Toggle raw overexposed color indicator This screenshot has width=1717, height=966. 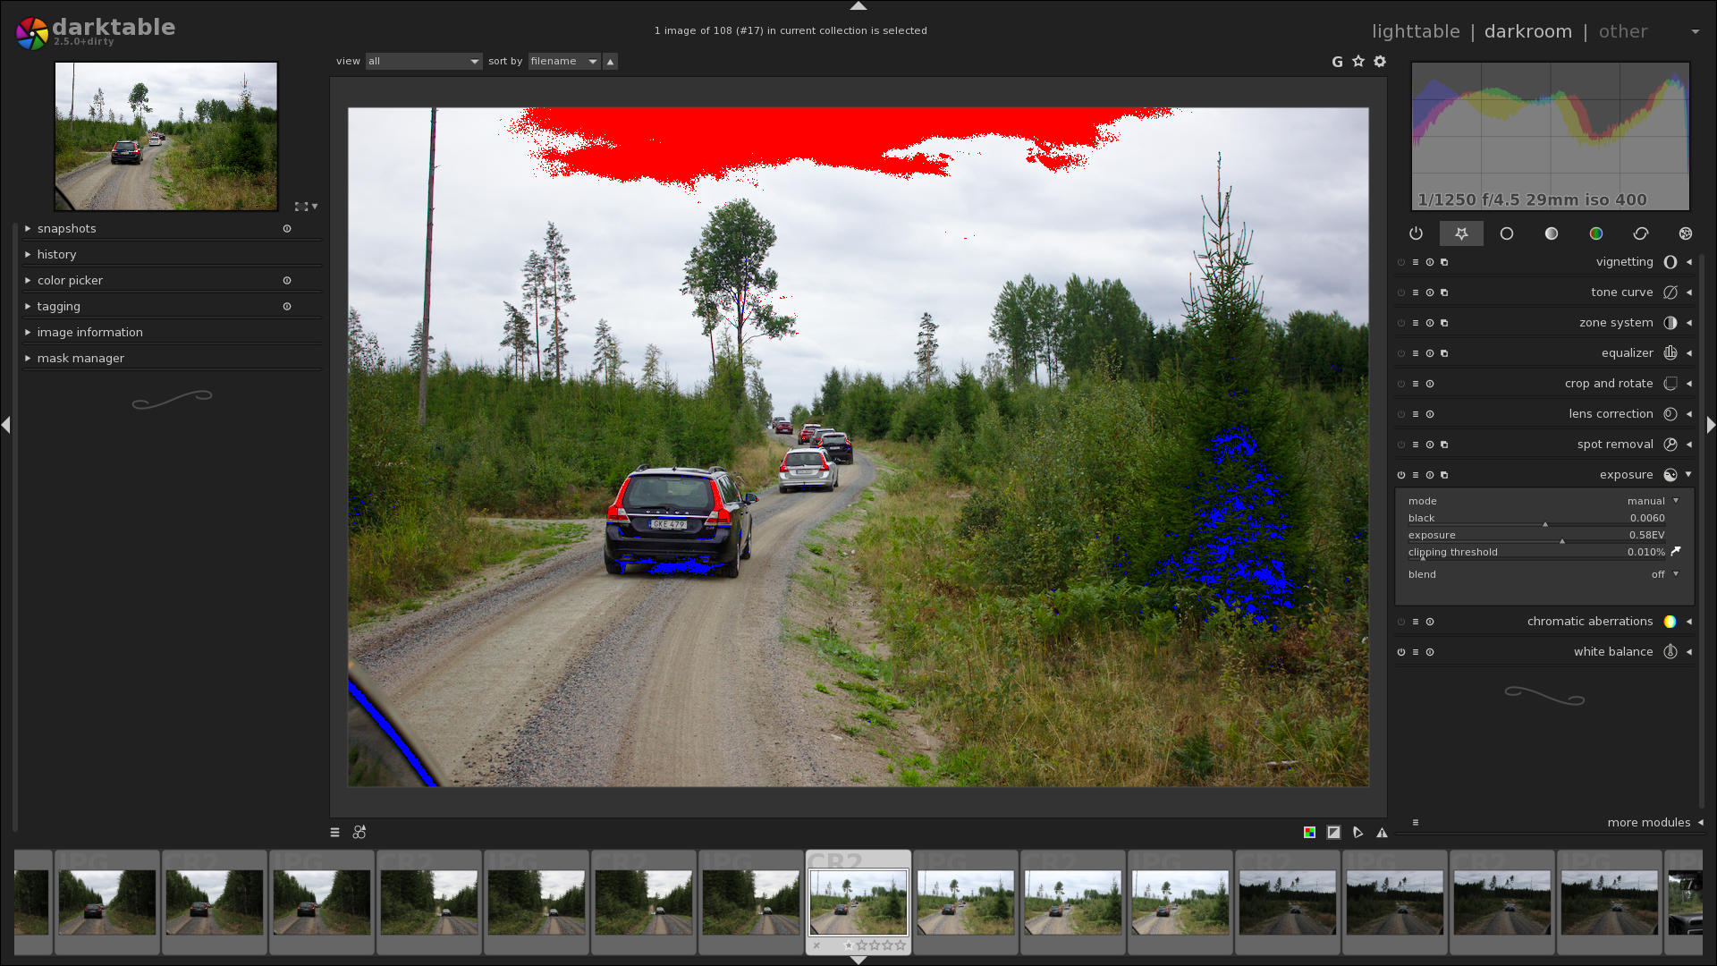point(1309,833)
